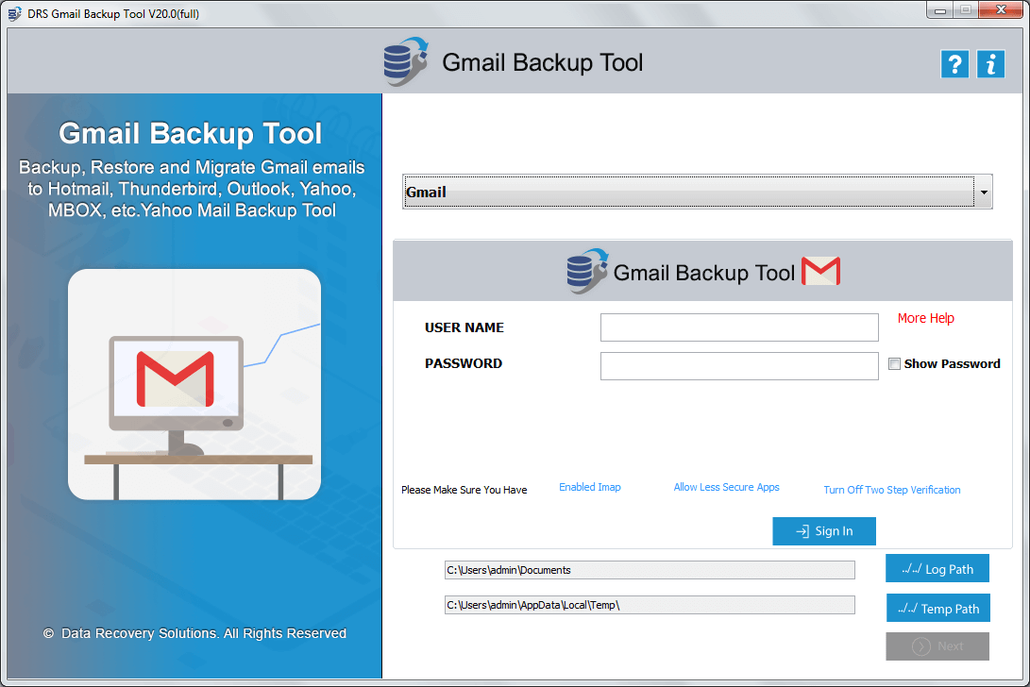Open the Turn Off Two Step Verification link
The width and height of the screenshot is (1030, 687).
[x=892, y=490]
